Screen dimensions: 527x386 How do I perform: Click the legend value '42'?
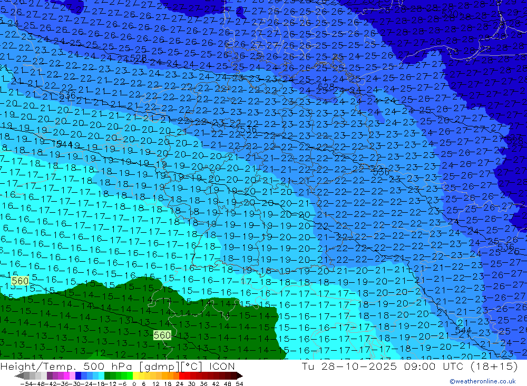coord(216,384)
